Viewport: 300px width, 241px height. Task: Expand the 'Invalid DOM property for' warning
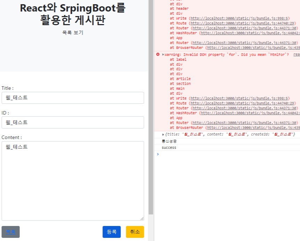coord(163,54)
